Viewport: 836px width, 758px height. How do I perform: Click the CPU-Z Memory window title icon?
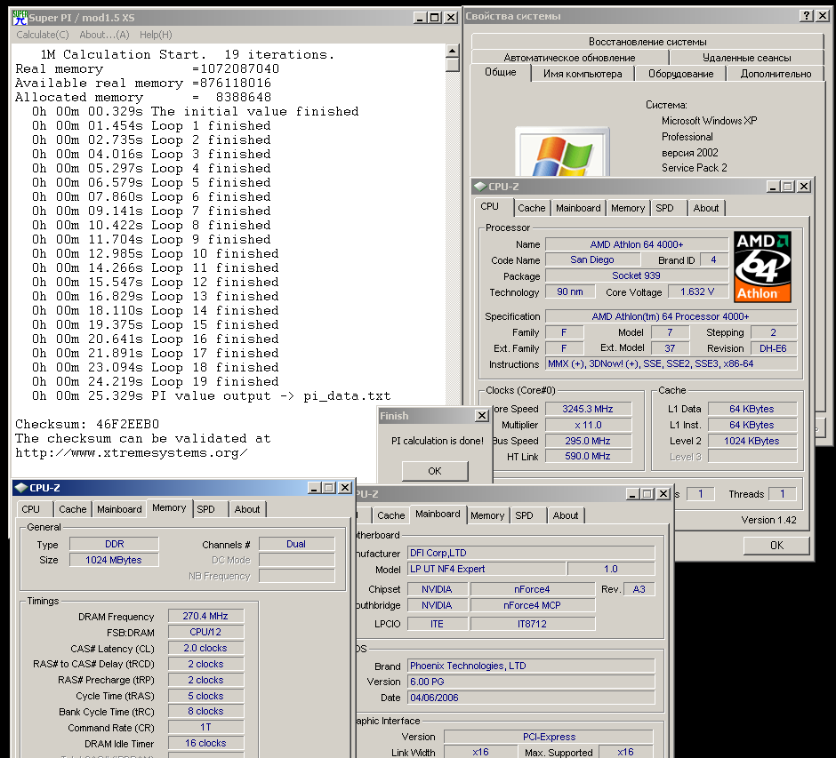click(x=20, y=487)
